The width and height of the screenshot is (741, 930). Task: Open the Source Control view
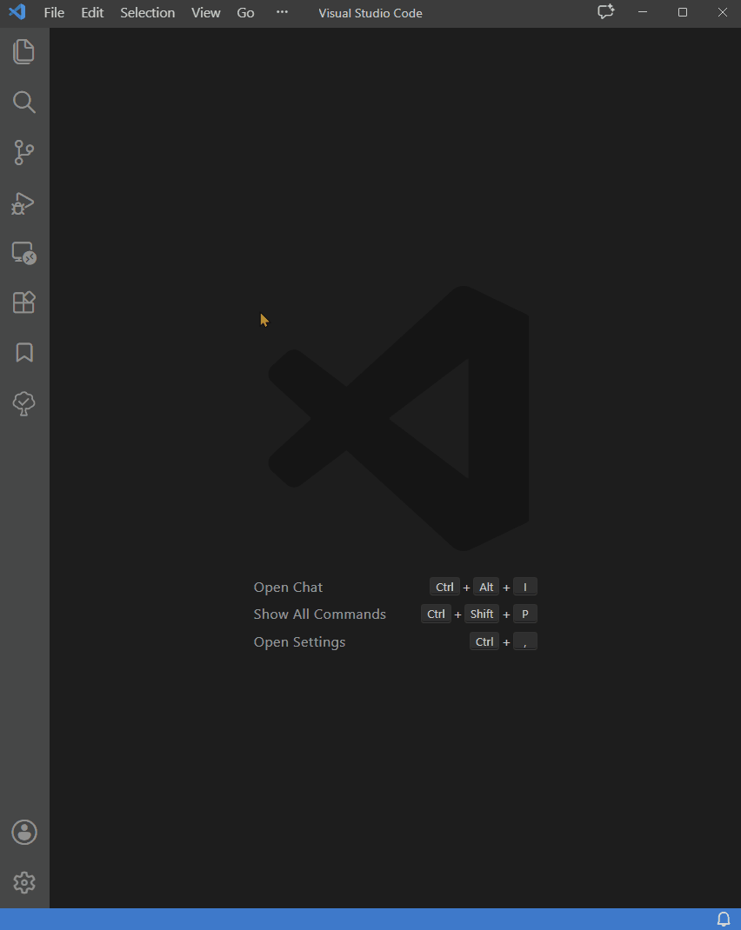tap(23, 152)
